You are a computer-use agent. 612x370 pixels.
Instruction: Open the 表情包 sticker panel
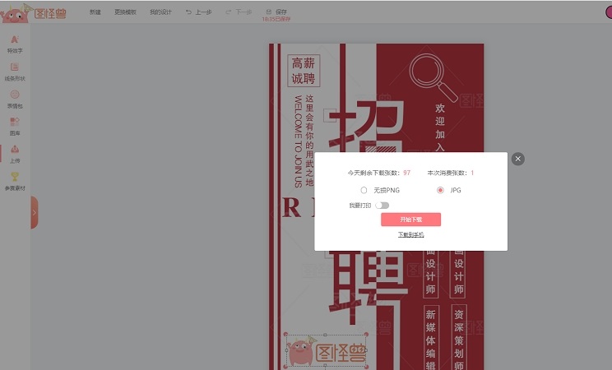[14, 98]
